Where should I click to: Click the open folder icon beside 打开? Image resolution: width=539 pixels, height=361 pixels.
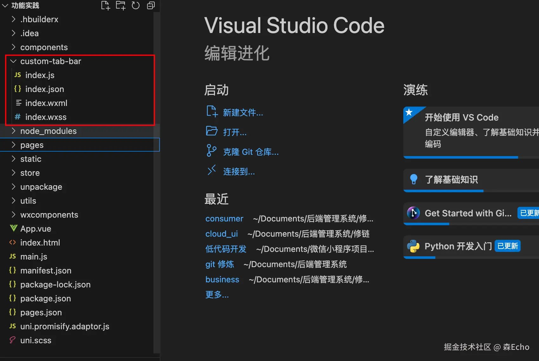pyautogui.click(x=212, y=131)
